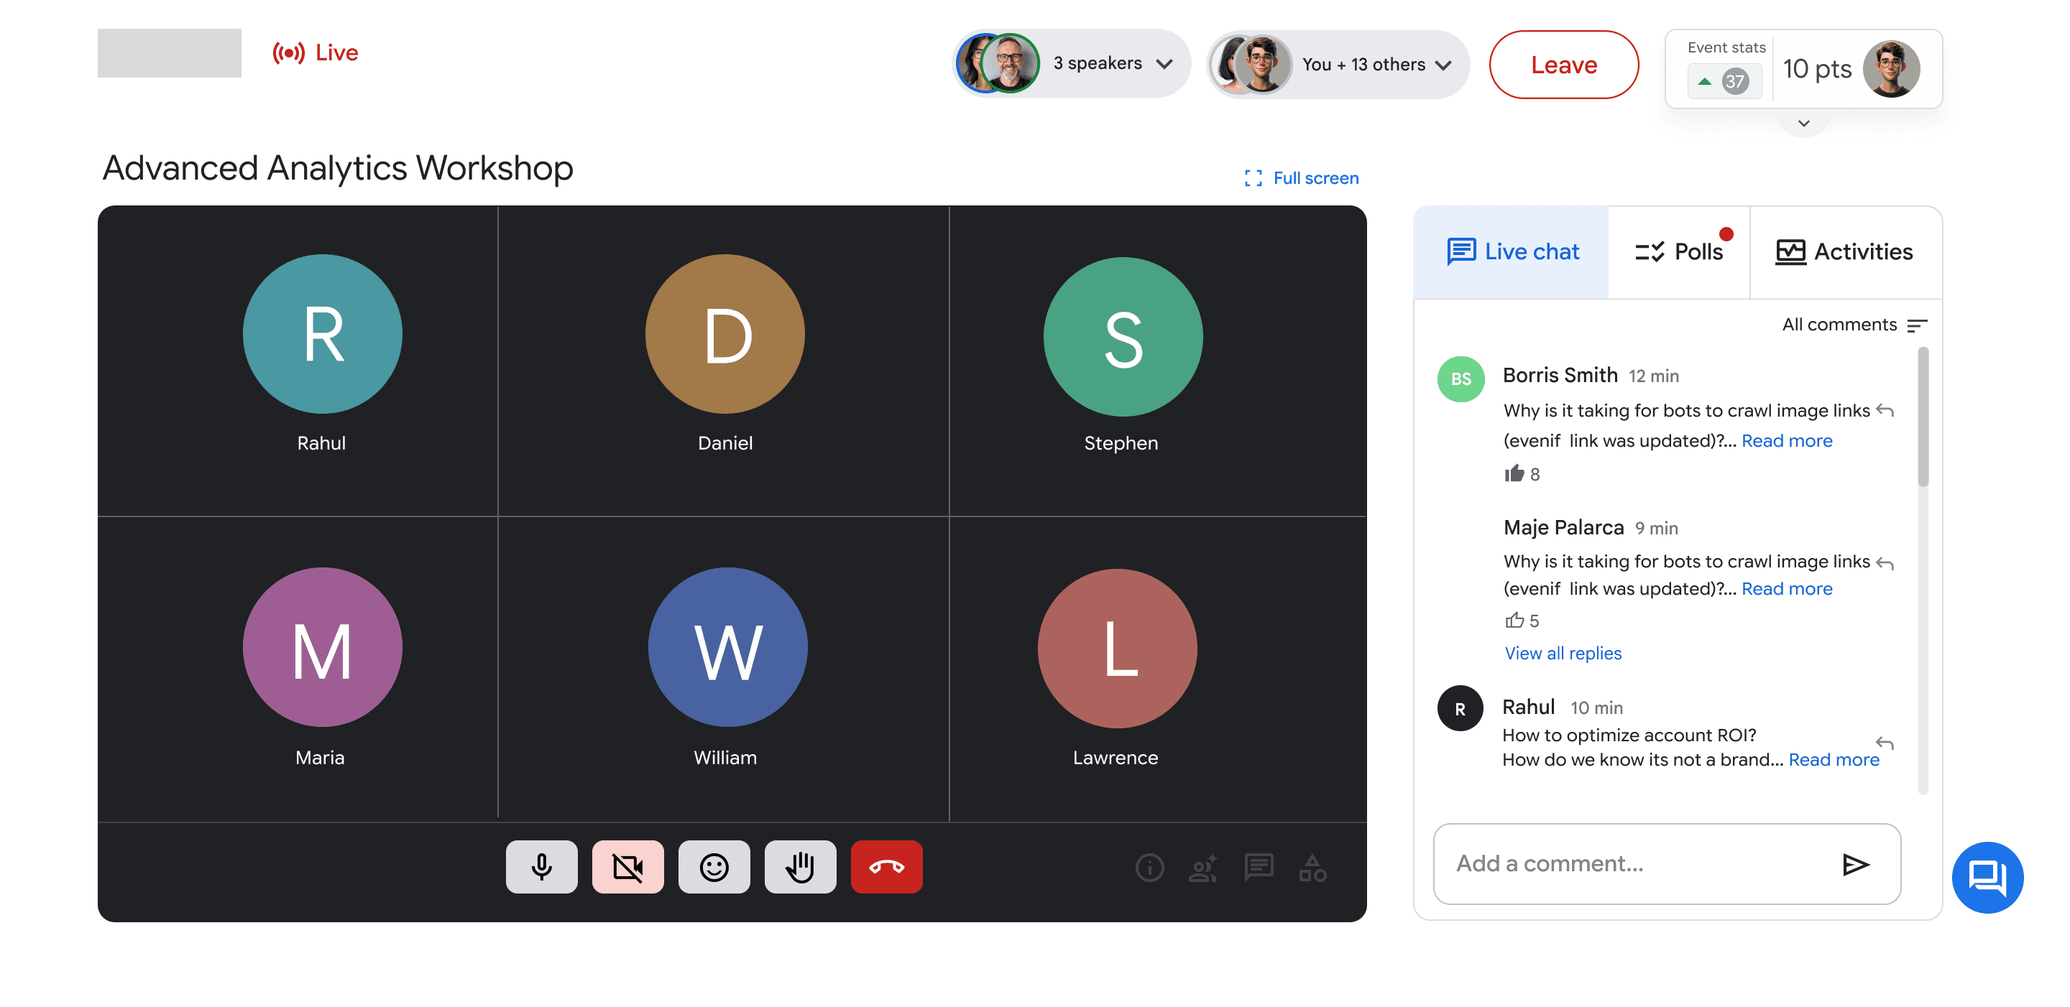Read more of Rahul's comment
This screenshot has height=1007, width=2070.
coord(1833,760)
